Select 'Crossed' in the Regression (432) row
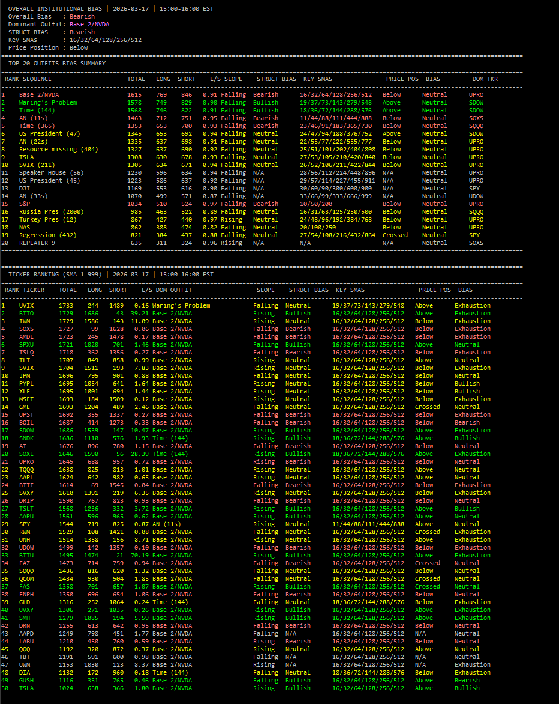 pyautogui.click(x=395, y=235)
